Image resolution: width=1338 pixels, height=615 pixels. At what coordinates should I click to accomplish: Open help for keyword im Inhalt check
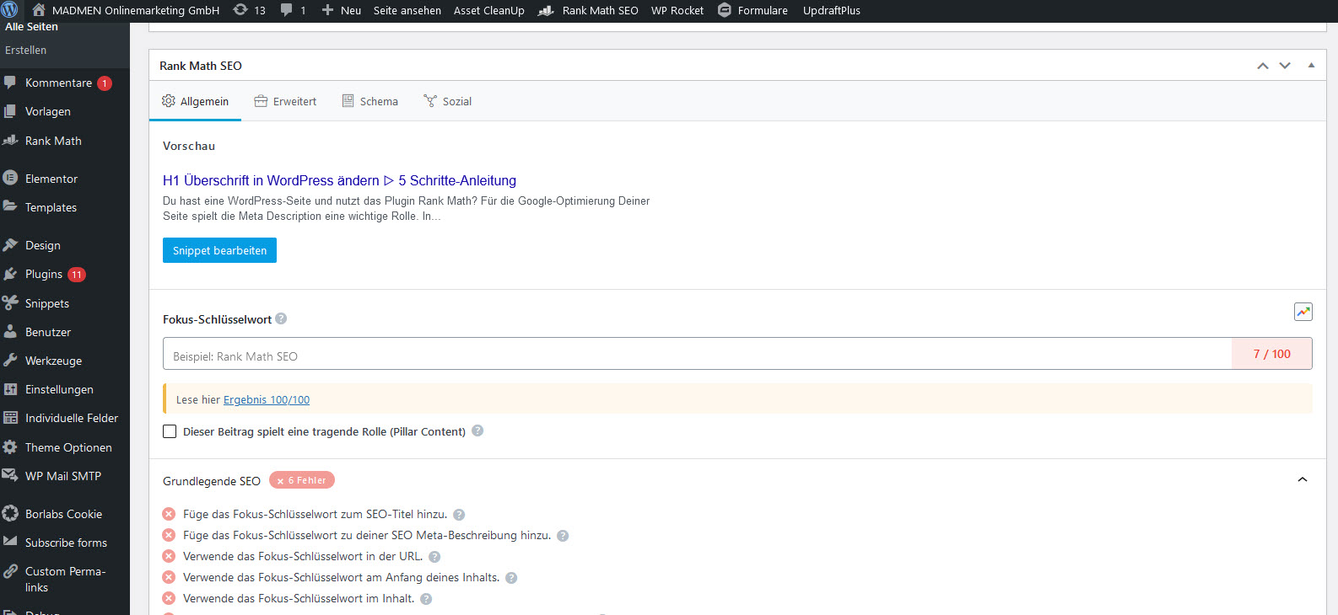(426, 599)
